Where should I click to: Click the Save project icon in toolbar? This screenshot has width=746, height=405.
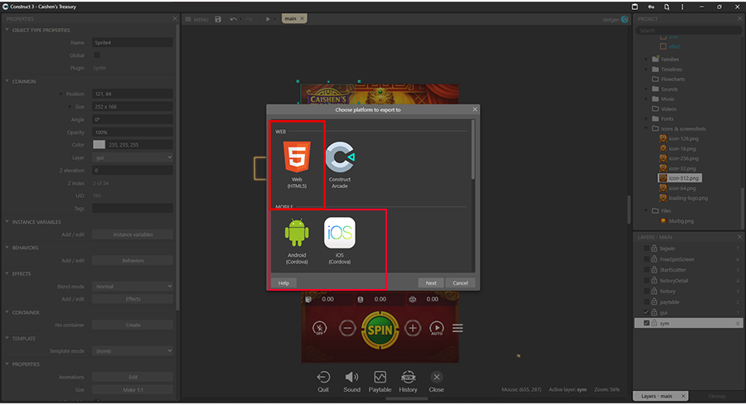[x=218, y=18]
